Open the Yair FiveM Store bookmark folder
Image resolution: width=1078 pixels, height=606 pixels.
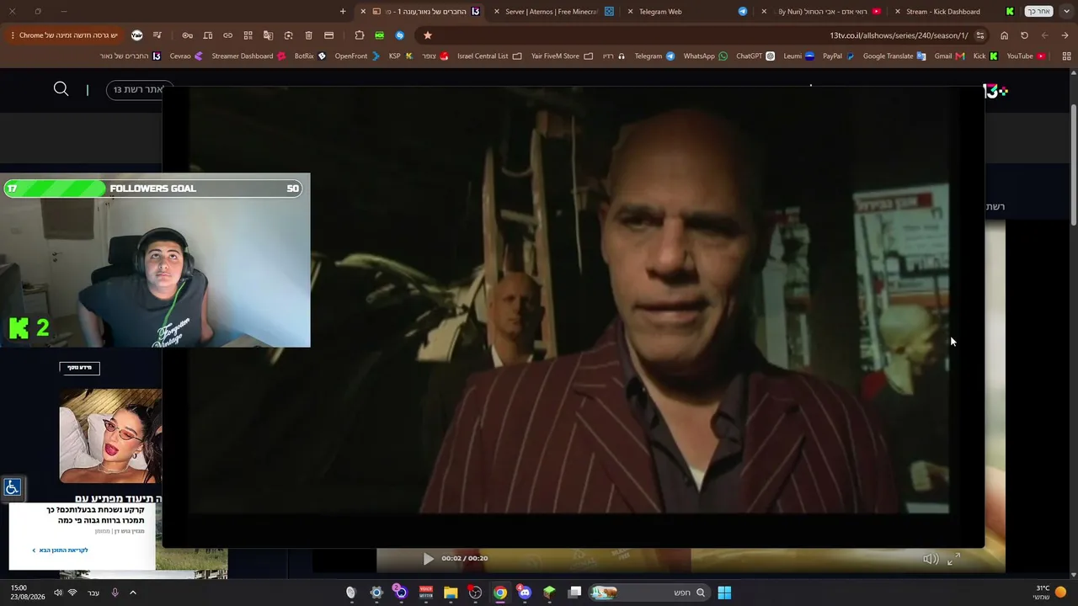click(x=562, y=56)
